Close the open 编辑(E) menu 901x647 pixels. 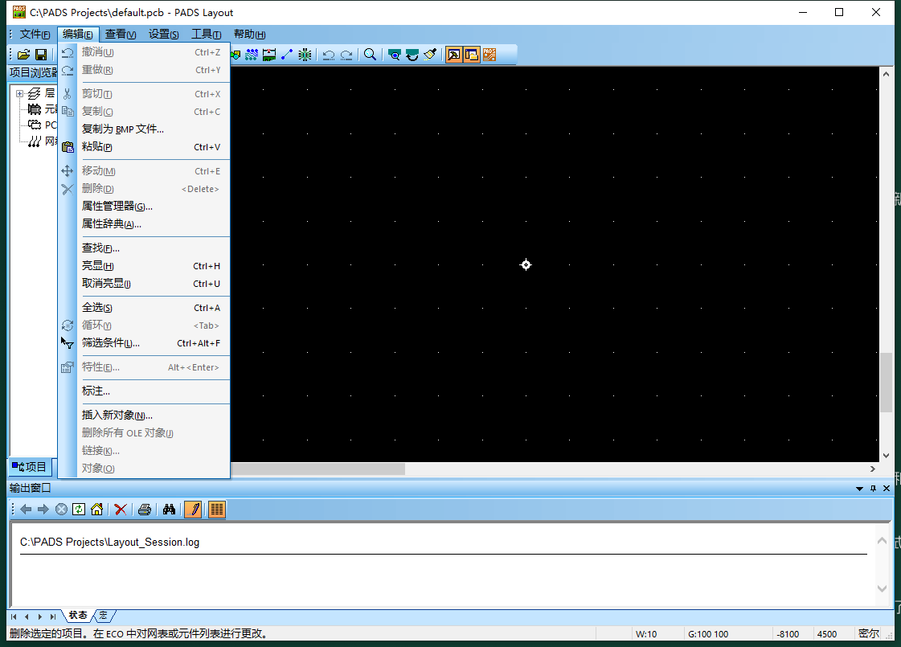pyautogui.click(x=78, y=35)
